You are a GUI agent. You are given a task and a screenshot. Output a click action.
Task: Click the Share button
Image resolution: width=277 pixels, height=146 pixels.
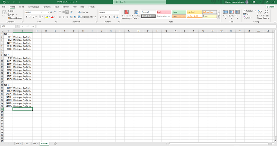pyautogui.click(x=270, y=7)
